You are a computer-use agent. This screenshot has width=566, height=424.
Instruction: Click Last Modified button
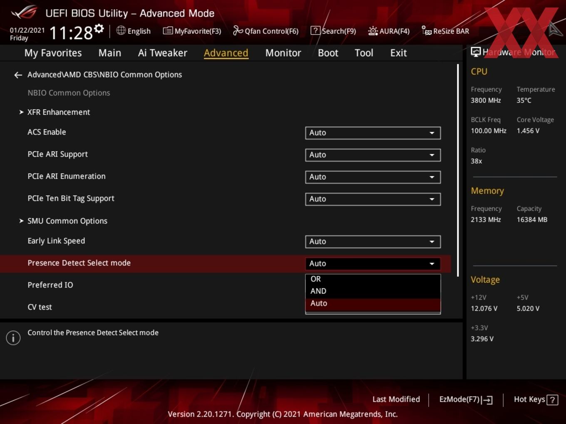click(x=396, y=399)
